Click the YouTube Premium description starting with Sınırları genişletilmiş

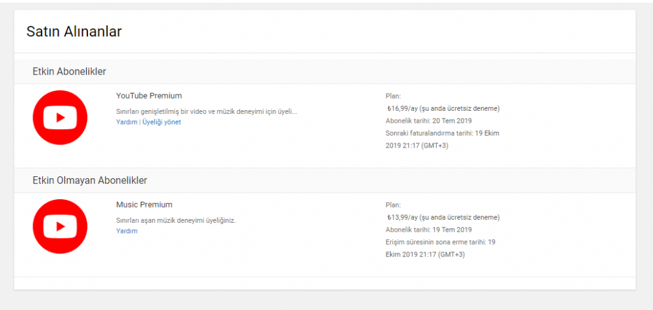click(207, 112)
